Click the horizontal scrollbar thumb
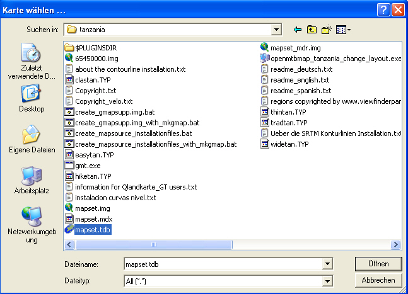 [x=154, y=244]
